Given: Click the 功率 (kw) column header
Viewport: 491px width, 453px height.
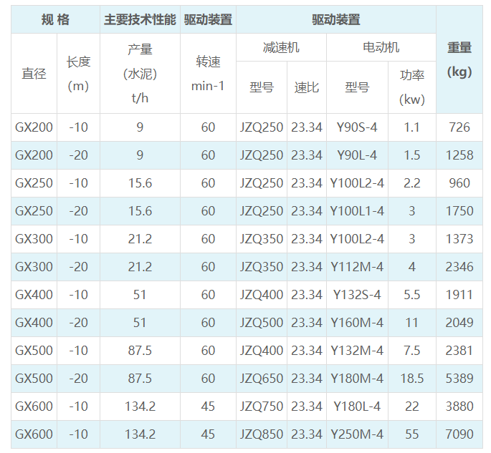Looking at the screenshot, I should (x=412, y=87).
